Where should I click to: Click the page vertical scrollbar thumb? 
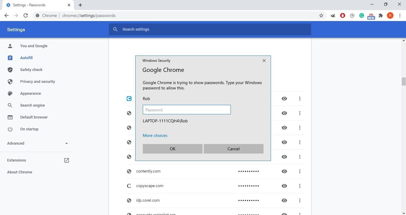click(x=404, y=81)
